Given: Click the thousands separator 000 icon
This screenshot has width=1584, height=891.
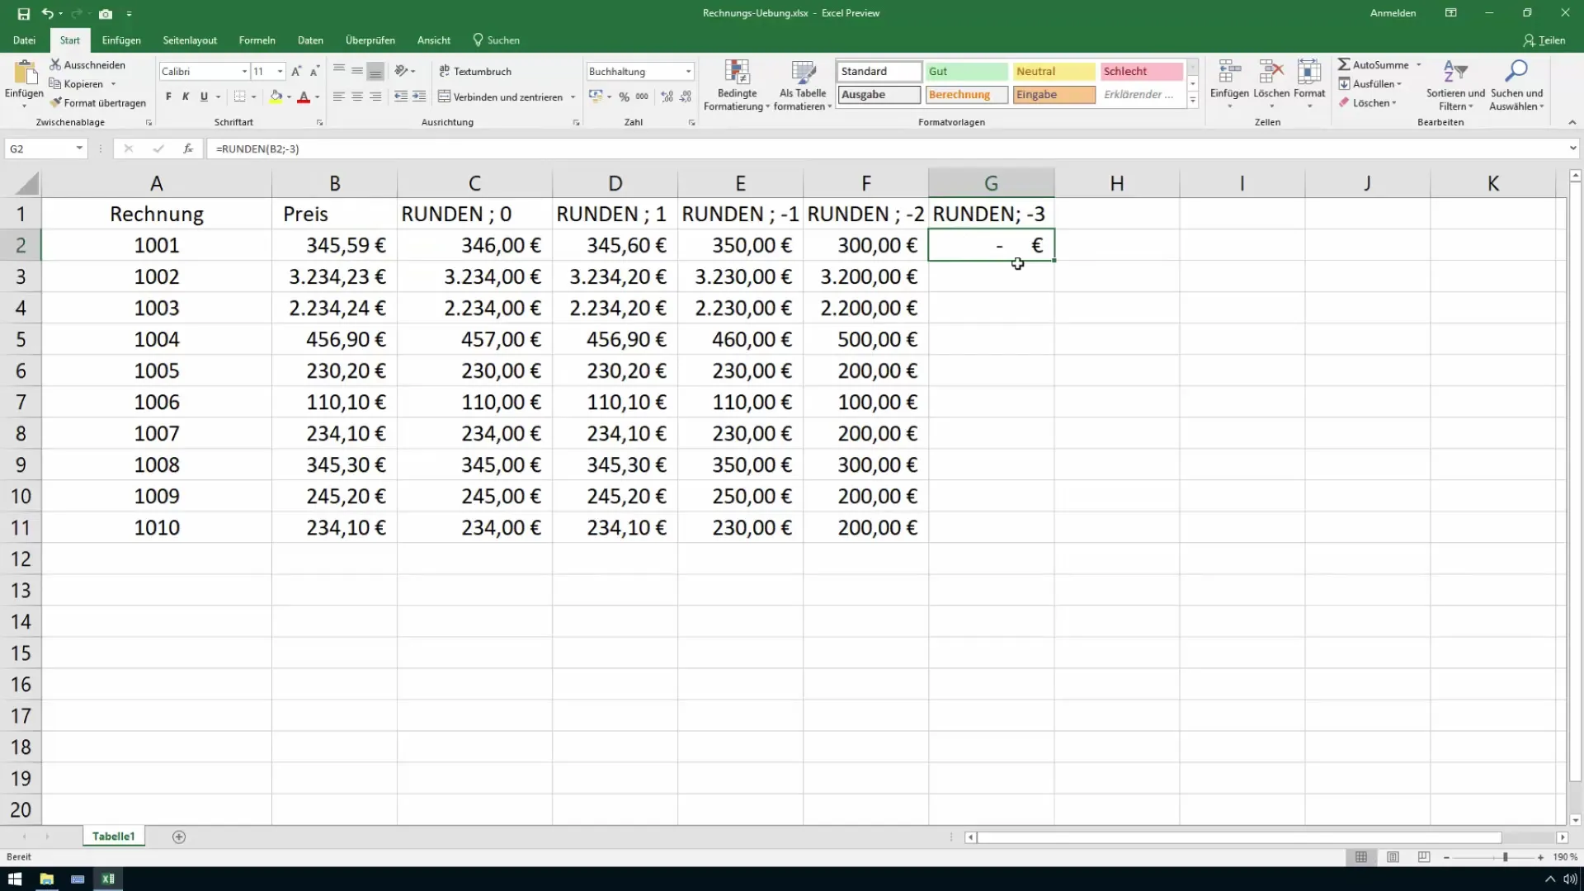Looking at the screenshot, I should pyautogui.click(x=642, y=97).
